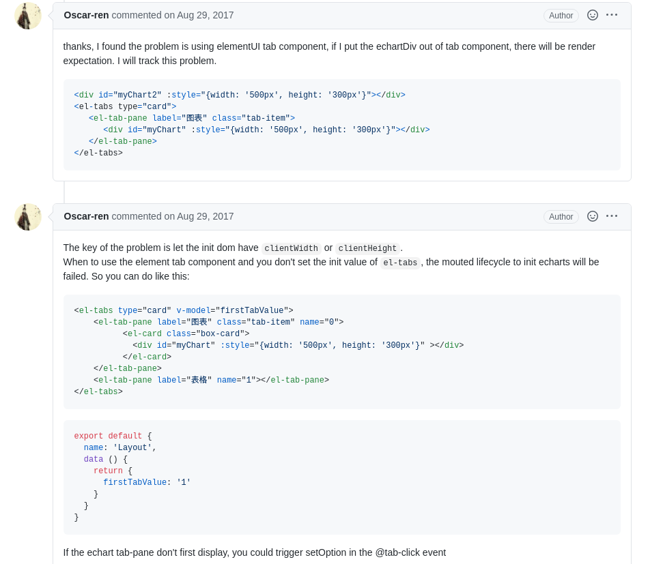The width and height of the screenshot is (663, 564).
Task: Click the code block with v-model firstTabValue
Action: point(341,352)
